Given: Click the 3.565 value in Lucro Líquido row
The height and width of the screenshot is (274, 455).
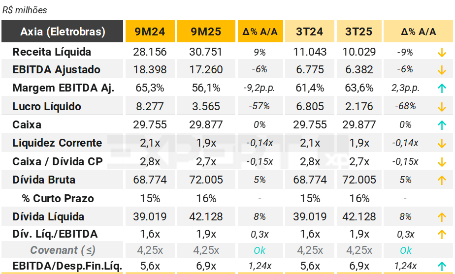Looking at the screenshot, I should click(206, 107).
